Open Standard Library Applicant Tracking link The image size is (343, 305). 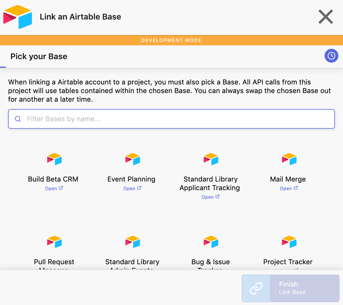click(210, 197)
